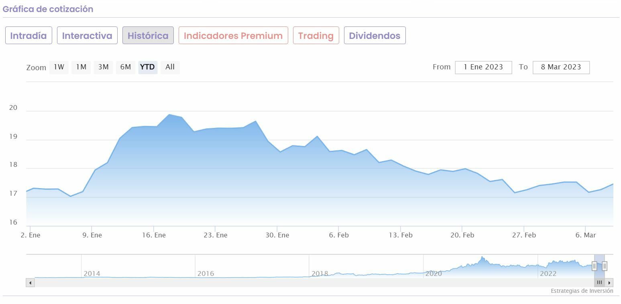Select the Histórica tab
Screen dimensions: 621x304
(148, 36)
